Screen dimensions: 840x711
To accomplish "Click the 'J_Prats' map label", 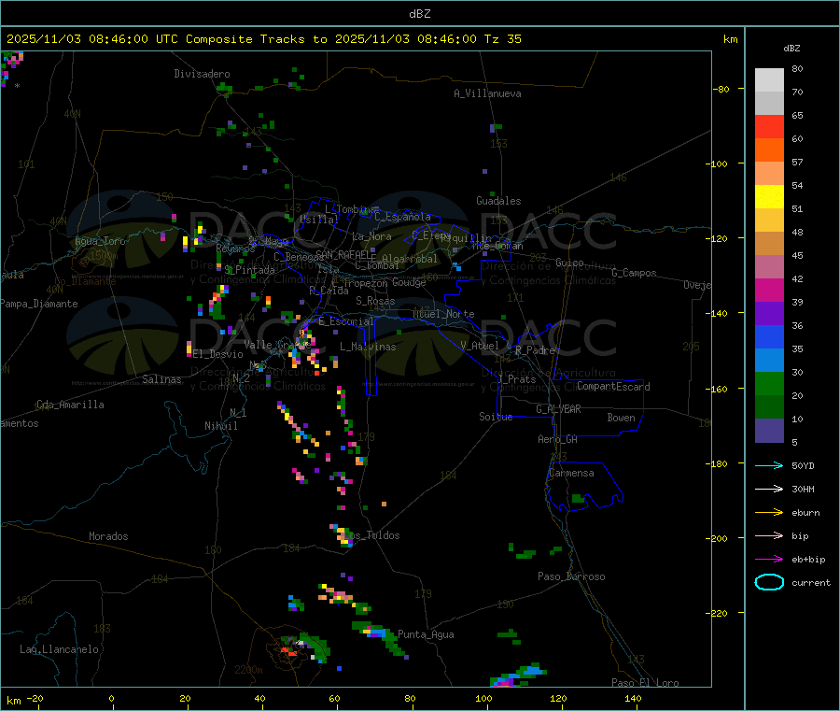I will 516,379.
